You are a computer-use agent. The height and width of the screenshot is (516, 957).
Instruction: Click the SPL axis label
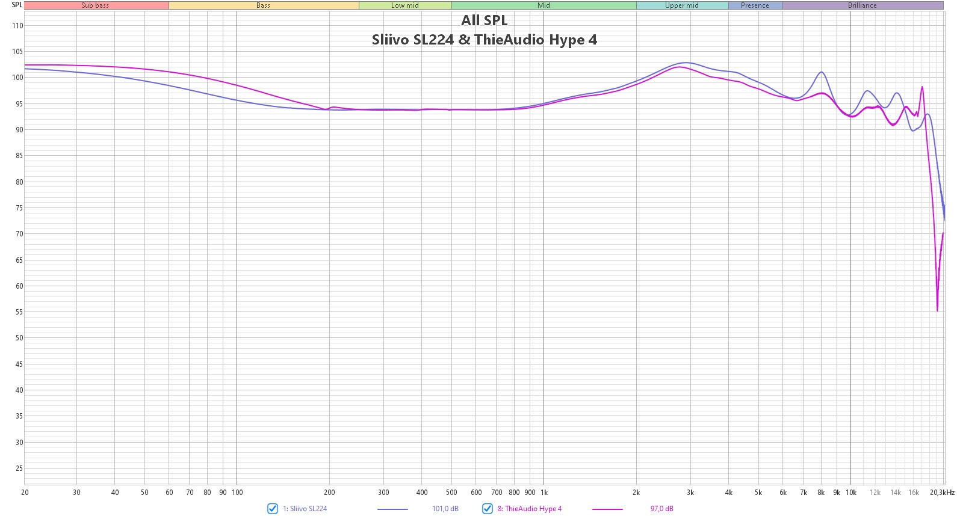(17, 5)
